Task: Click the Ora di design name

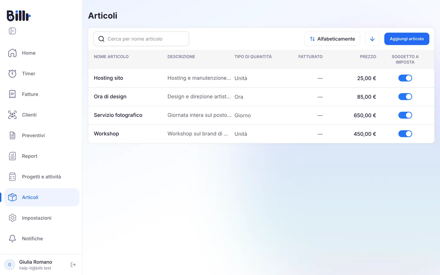Action: [x=110, y=97]
